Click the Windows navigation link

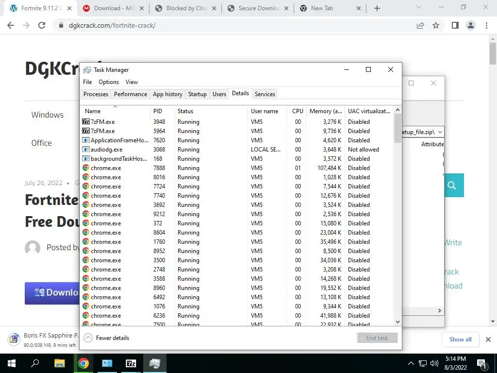pyautogui.click(x=48, y=115)
